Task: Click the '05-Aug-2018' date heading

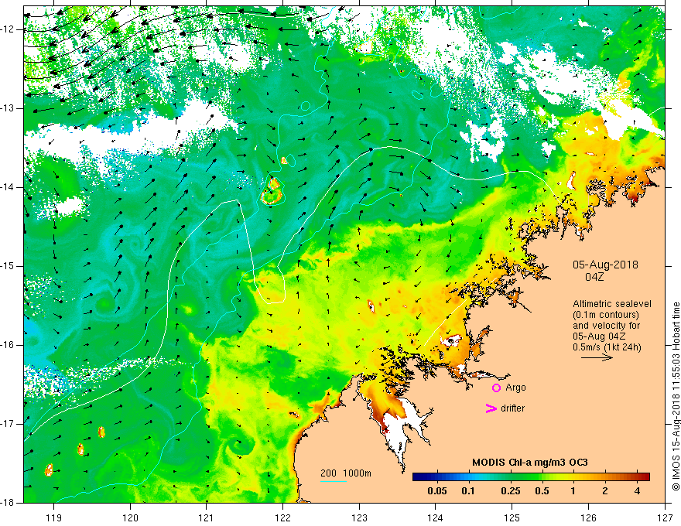Action: point(605,265)
